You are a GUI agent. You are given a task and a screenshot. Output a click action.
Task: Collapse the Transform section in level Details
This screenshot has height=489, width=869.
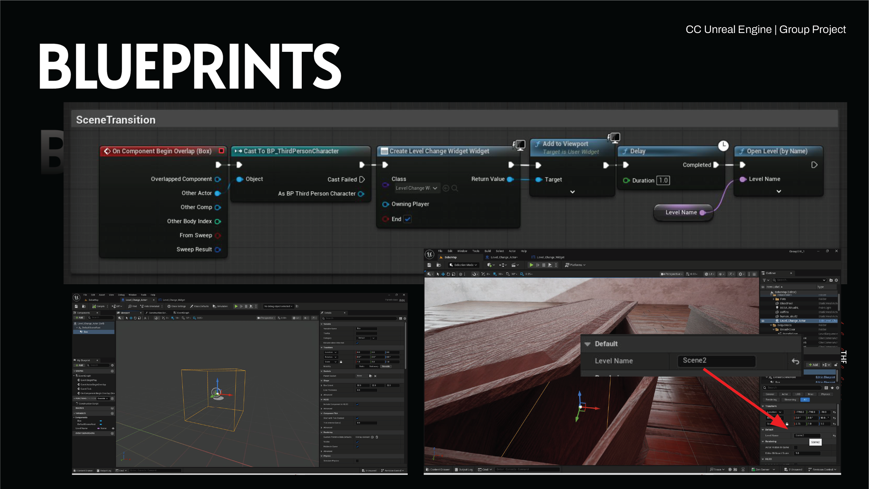click(x=763, y=406)
